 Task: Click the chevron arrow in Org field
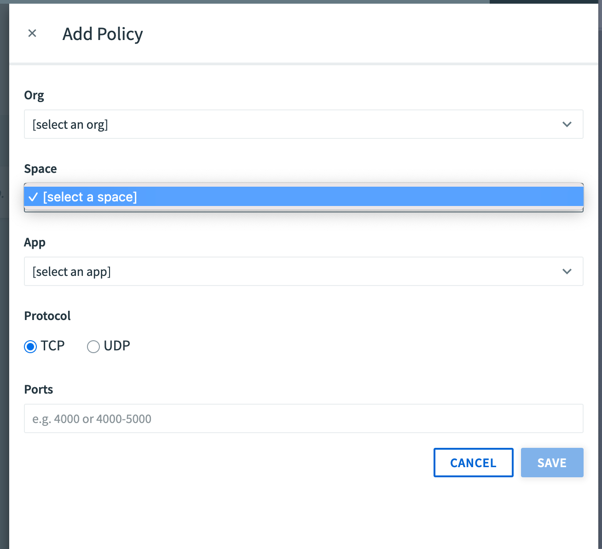tap(567, 124)
